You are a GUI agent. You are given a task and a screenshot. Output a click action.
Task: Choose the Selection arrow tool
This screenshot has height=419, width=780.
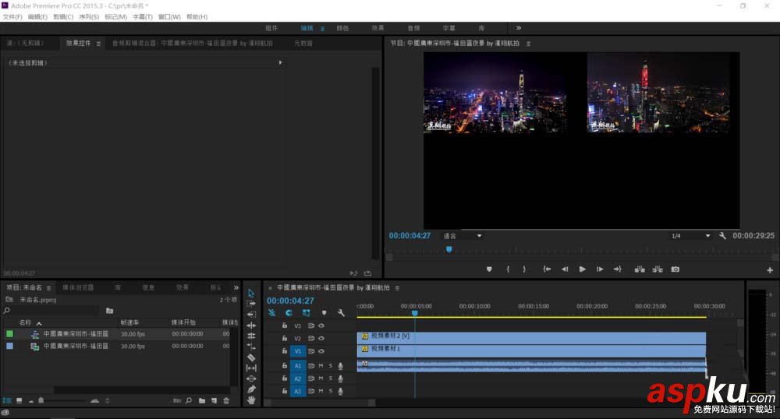click(x=251, y=293)
